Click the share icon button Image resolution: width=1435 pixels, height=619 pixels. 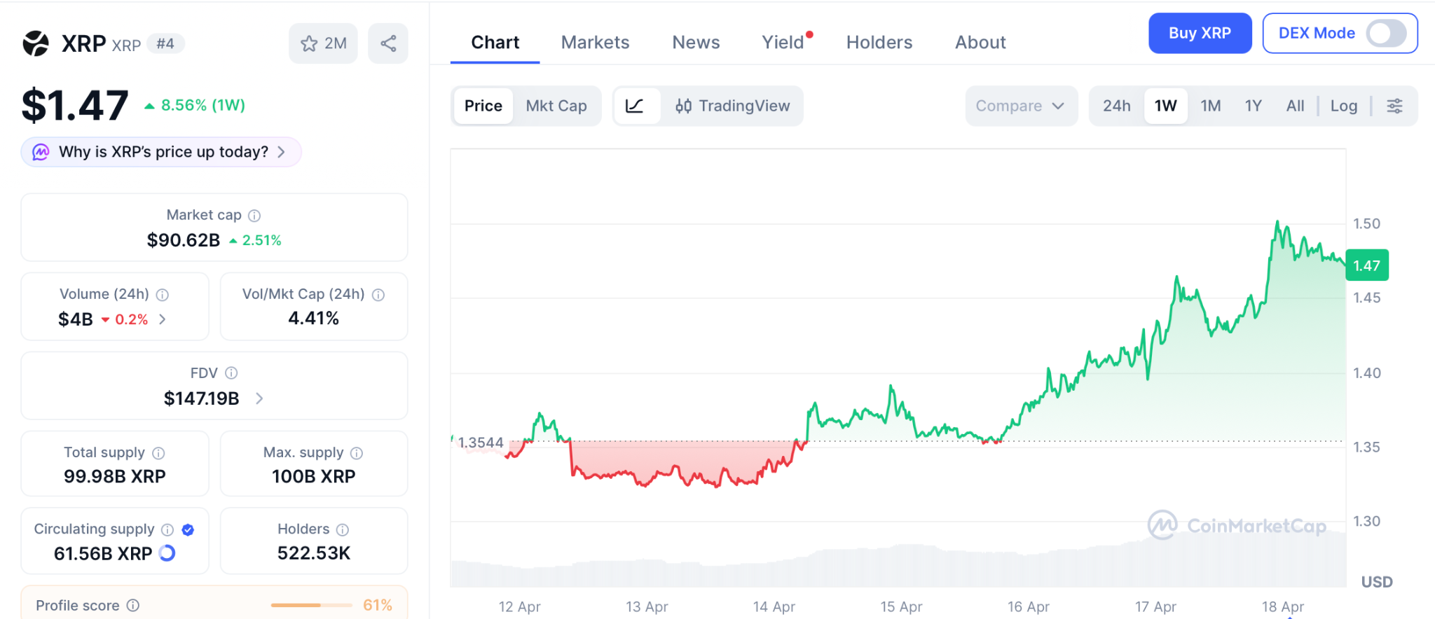coord(388,43)
